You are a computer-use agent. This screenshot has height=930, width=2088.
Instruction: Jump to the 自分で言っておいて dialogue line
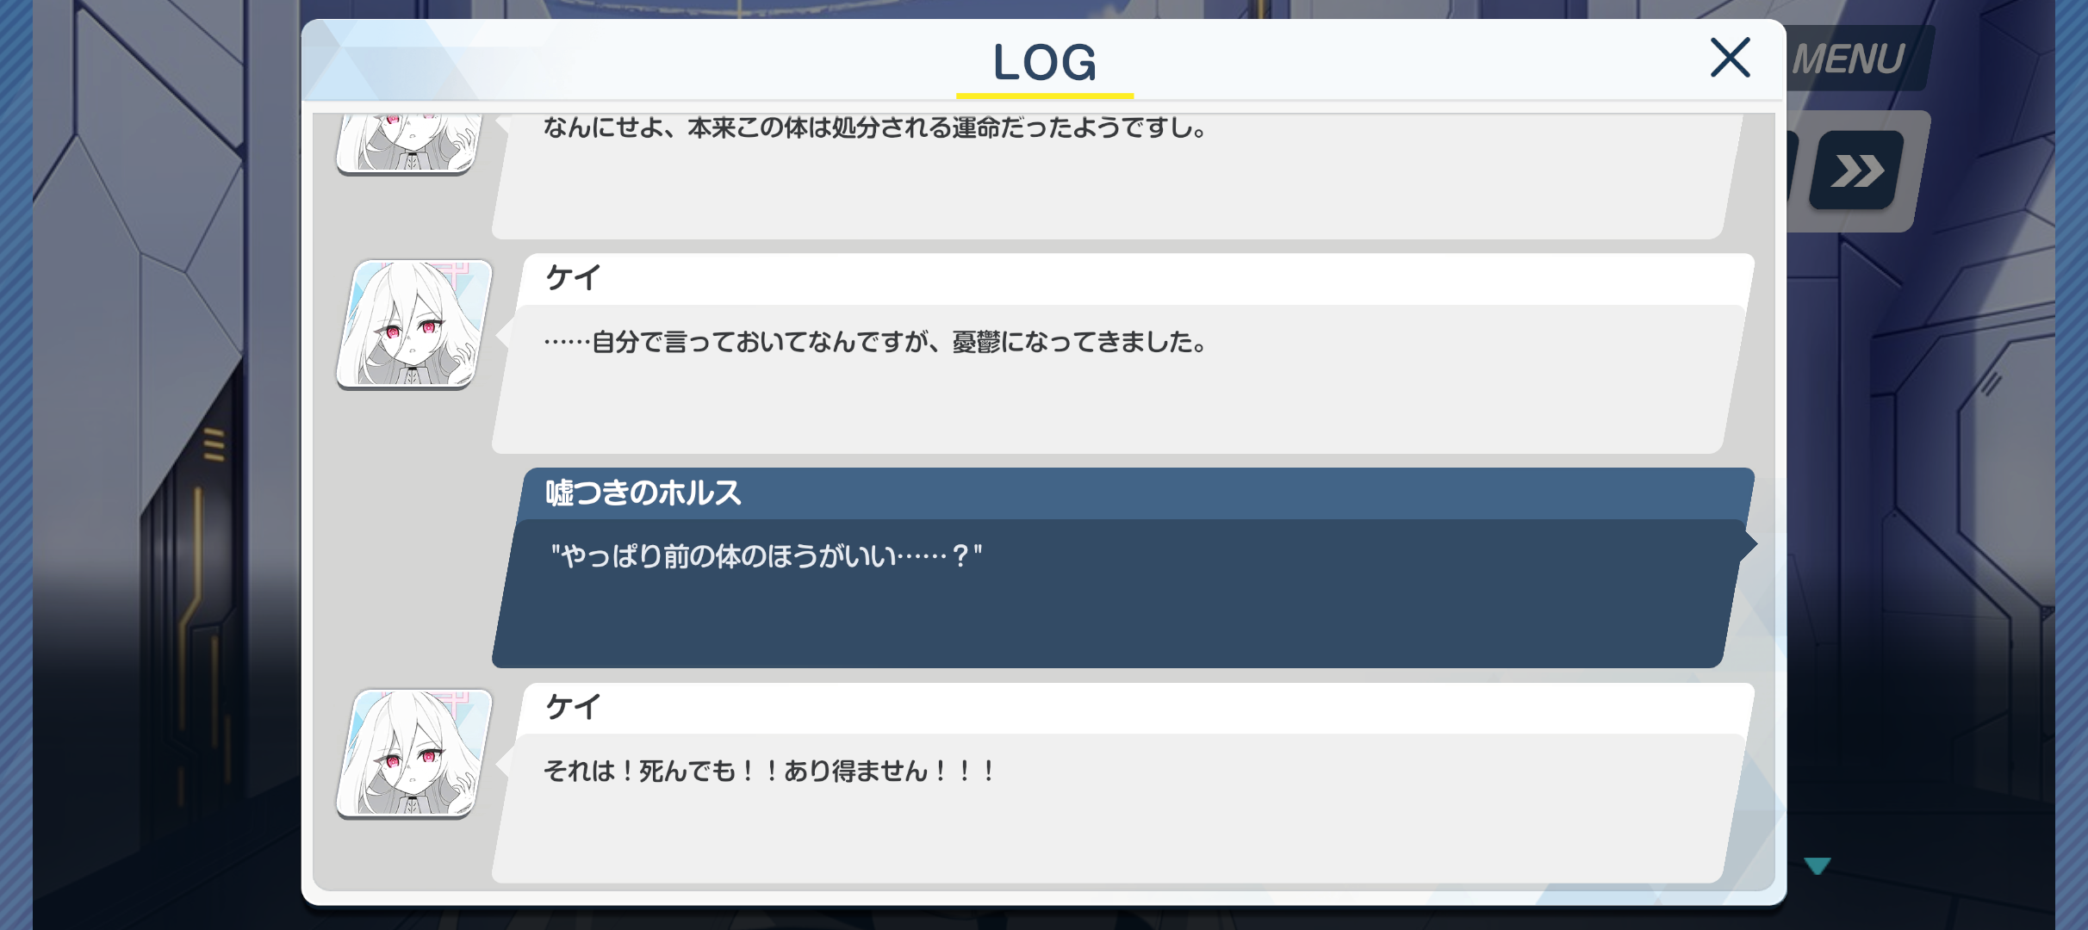873,342
